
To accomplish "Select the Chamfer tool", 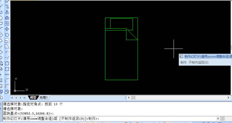I will click(x=7, y=80).
